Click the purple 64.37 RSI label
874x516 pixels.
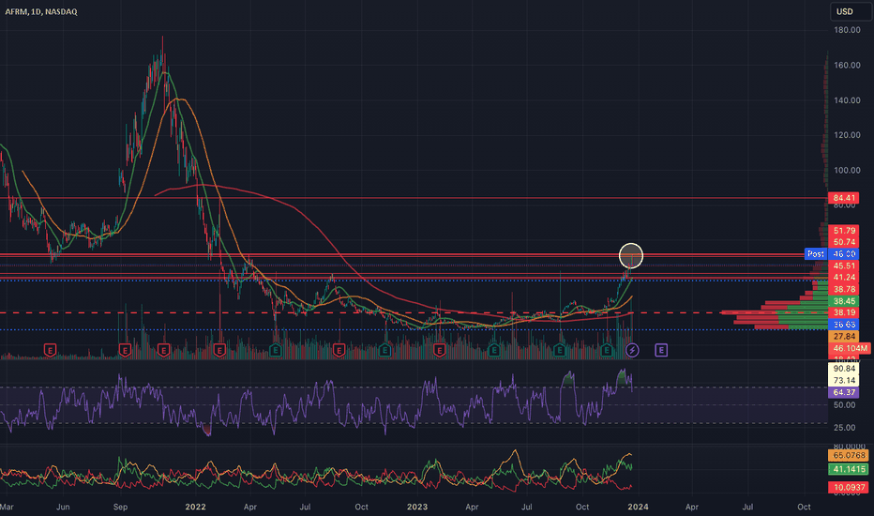(844, 393)
